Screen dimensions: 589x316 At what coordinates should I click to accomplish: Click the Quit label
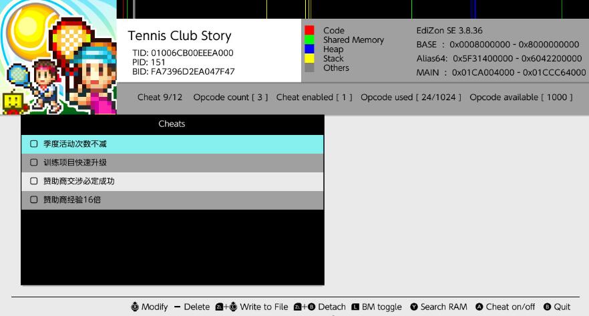(x=562, y=307)
